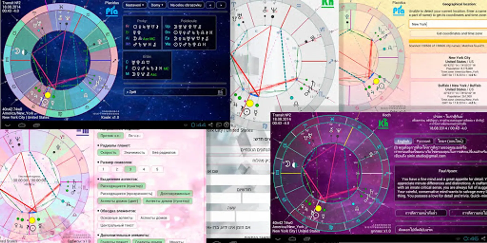Tap the yellow Sun marker in blue chart
Viewport: 487px width, 243px height.
[x=48, y=95]
